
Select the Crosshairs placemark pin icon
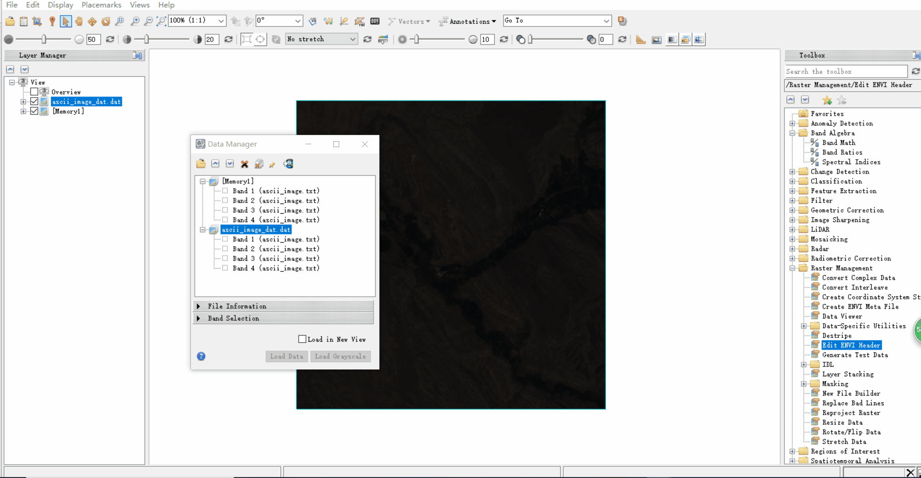[x=52, y=21]
